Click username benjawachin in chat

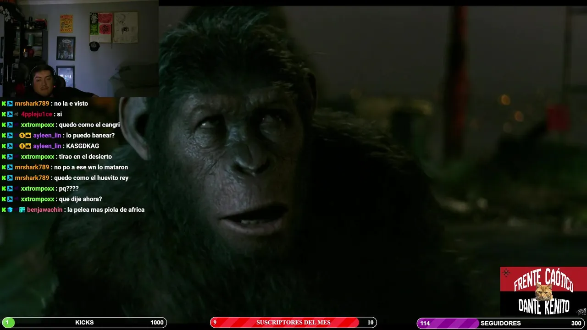pos(44,210)
